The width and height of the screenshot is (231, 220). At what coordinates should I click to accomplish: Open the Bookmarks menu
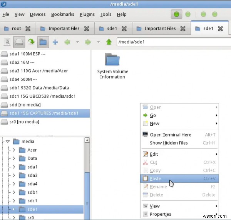[63, 14]
